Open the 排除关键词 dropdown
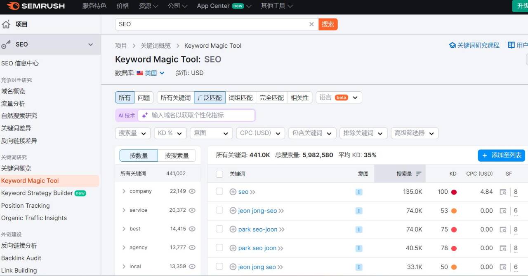528x276 pixels. click(363, 133)
